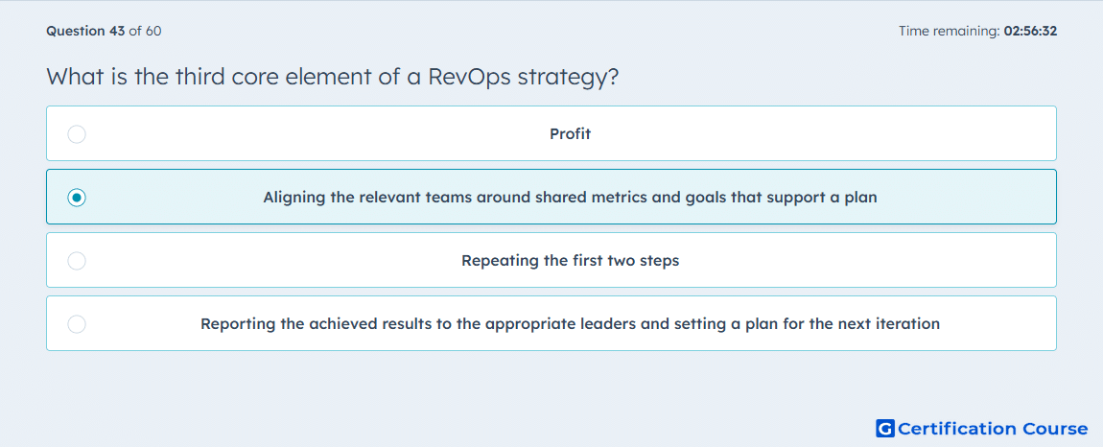Click the "of 60" question total
The width and height of the screenshot is (1103, 447).
point(146,31)
